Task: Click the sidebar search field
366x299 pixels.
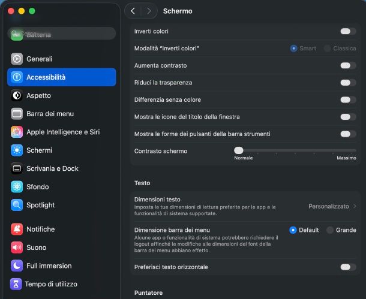Action: (62, 34)
